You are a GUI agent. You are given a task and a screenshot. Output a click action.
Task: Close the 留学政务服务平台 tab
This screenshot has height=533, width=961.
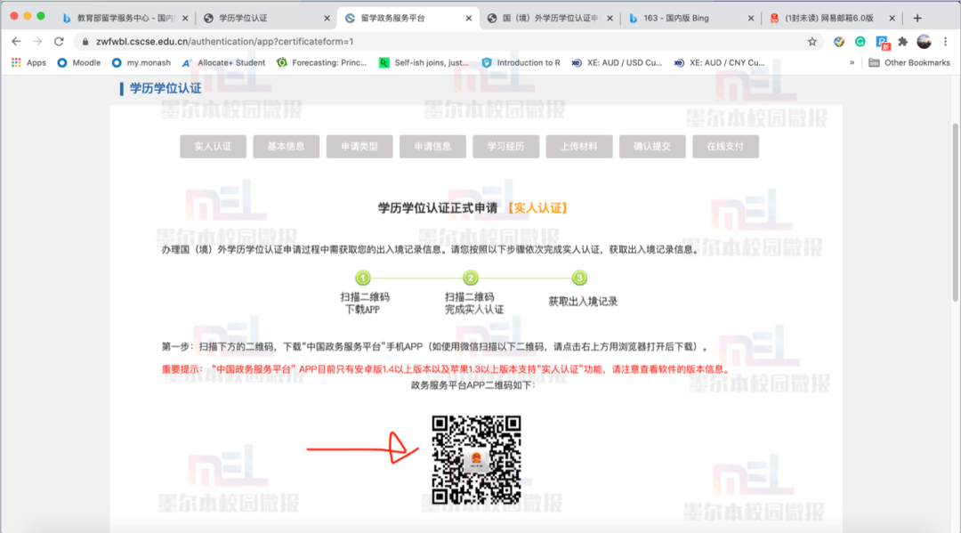469,19
